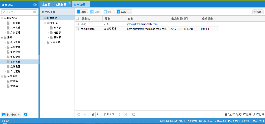Check the box for user yang
The height and width of the screenshot is (124, 265).
pyautogui.click(x=77, y=24)
